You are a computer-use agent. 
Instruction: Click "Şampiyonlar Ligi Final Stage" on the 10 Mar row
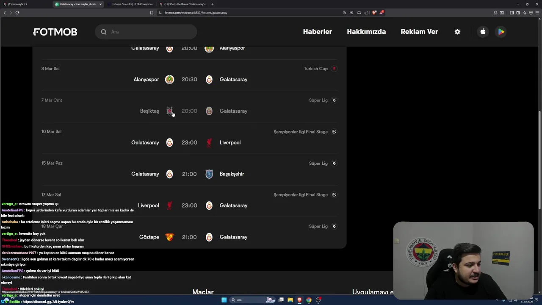tap(301, 132)
